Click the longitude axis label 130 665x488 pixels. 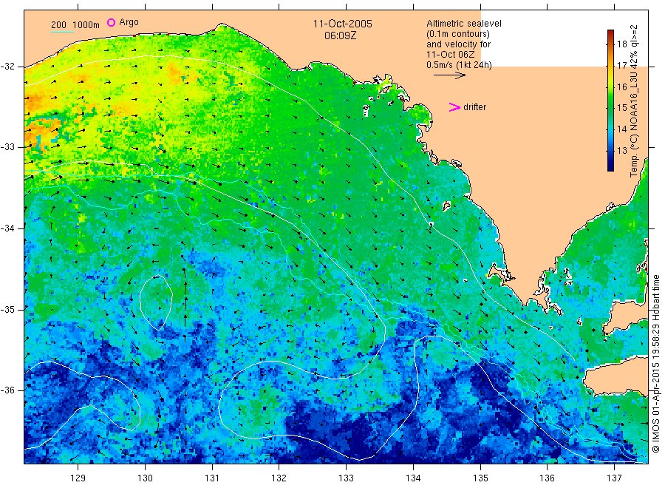coord(145,478)
